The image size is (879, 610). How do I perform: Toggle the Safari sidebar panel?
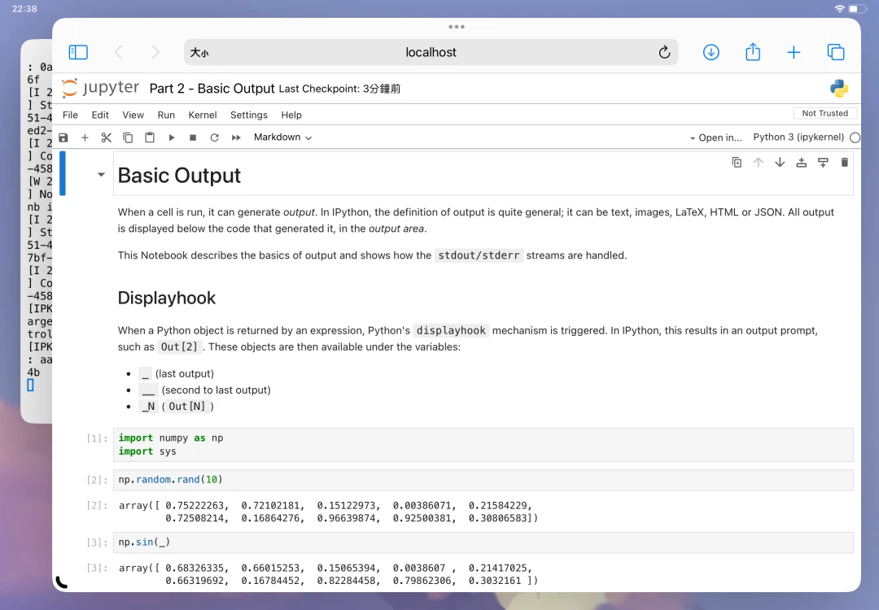click(x=78, y=52)
